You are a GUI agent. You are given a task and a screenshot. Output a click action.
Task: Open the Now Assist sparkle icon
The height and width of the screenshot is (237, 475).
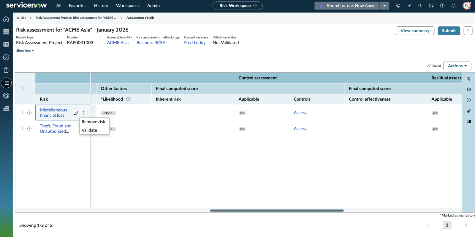(x=409, y=6)
